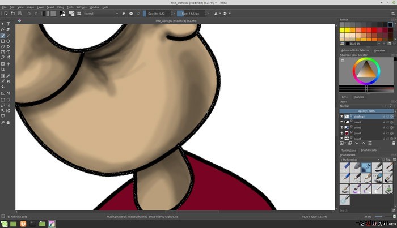Switch to the Brush Presets tab
Screen dimensions: 397x228
(x=369, y=150)
